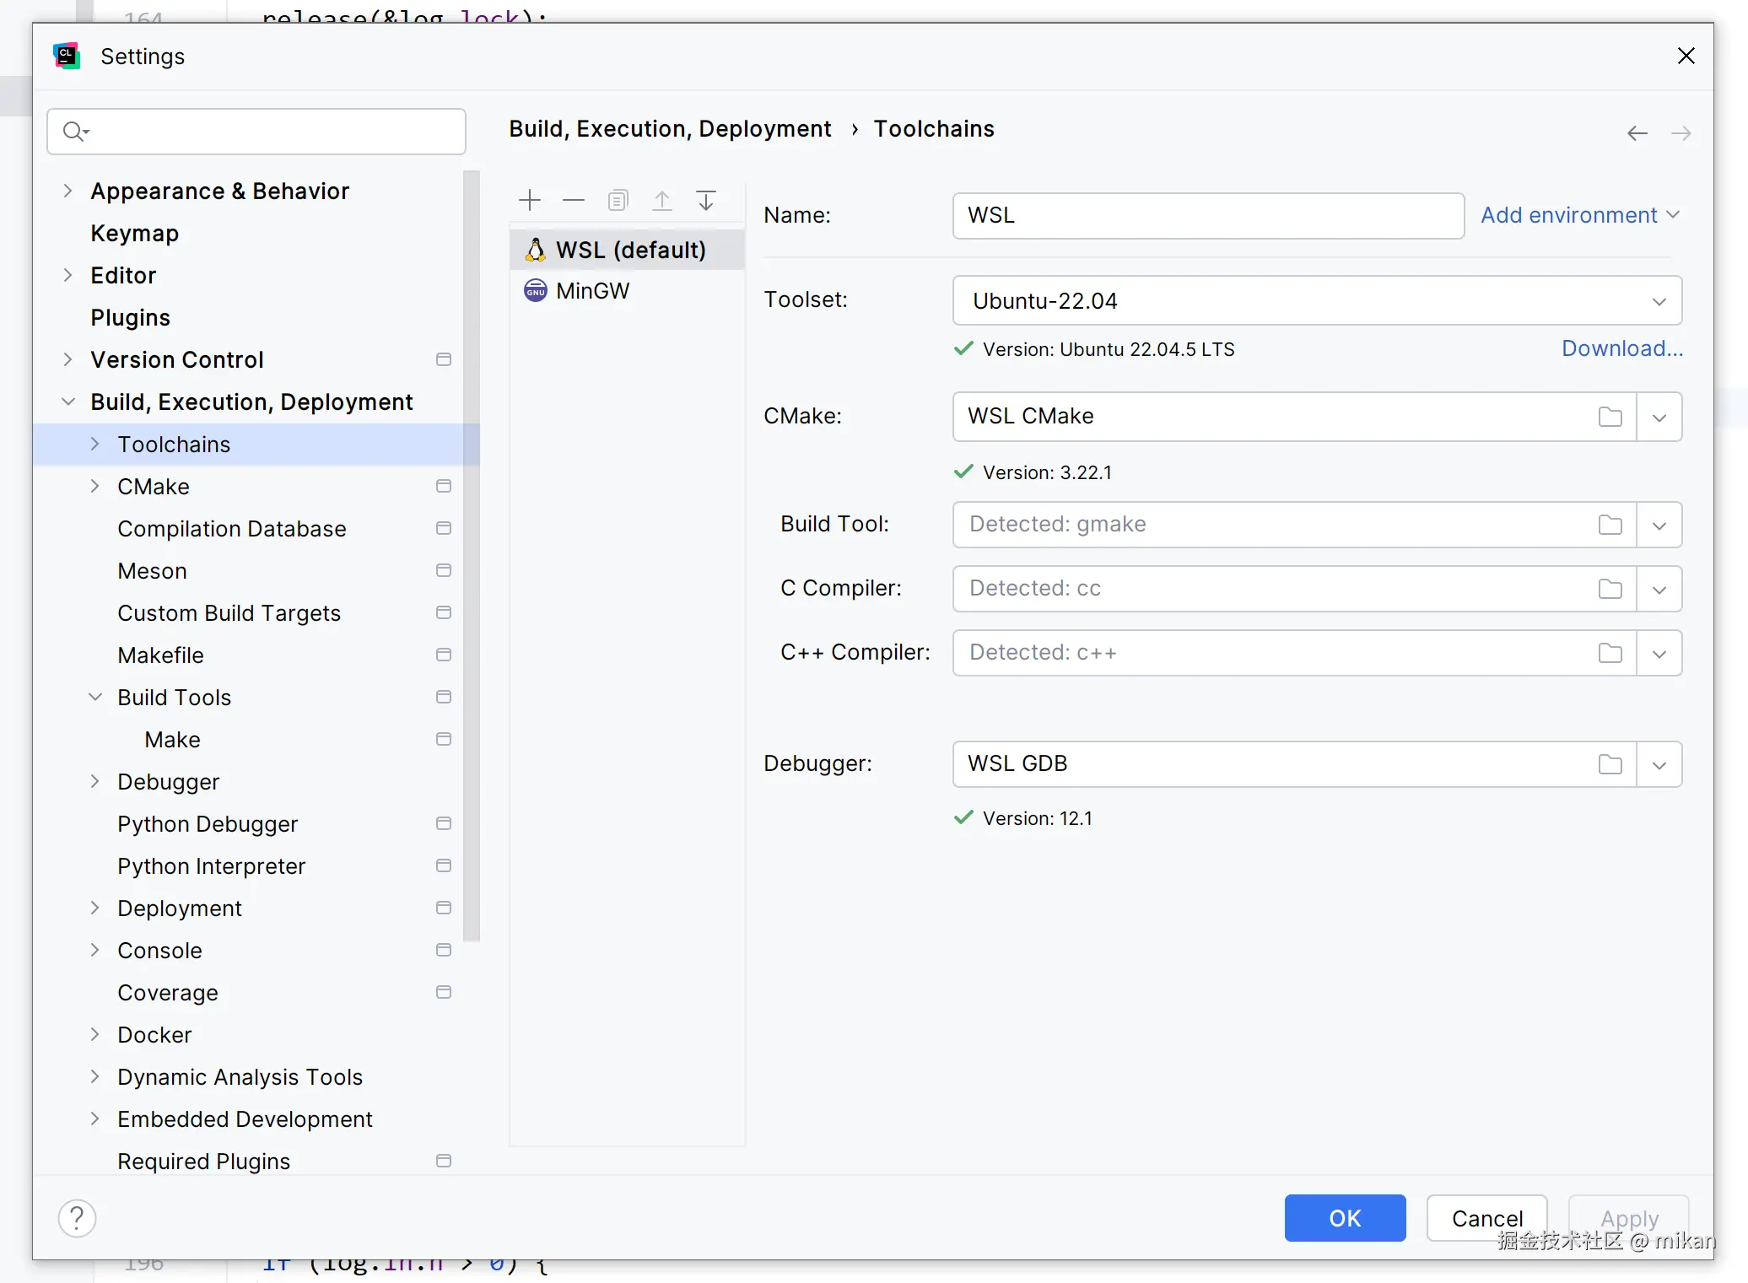Open the Add environment dropdown
This screenshot has height=1283, width=1748.
(x=1579, y=215)
